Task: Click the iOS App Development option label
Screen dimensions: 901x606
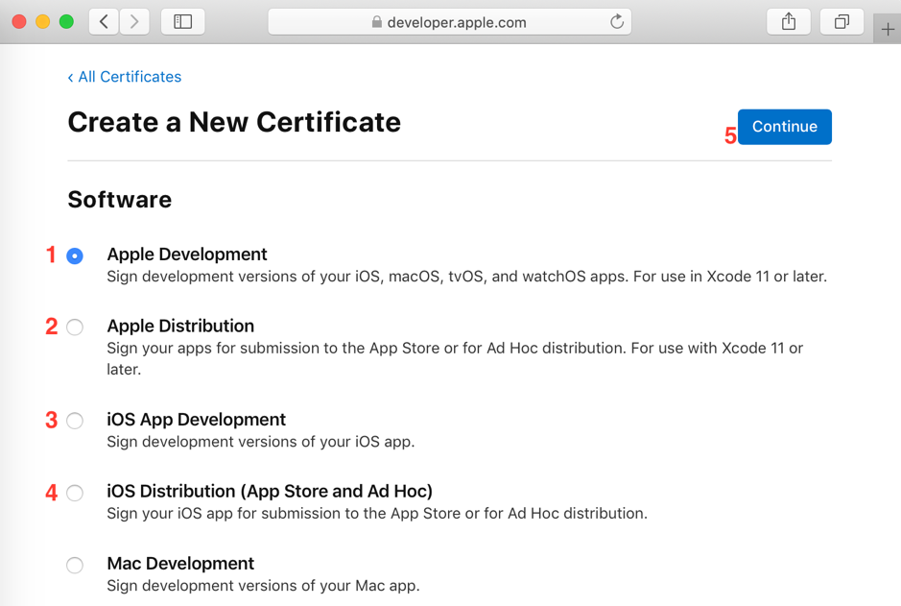Action: (x=196, y=420)
